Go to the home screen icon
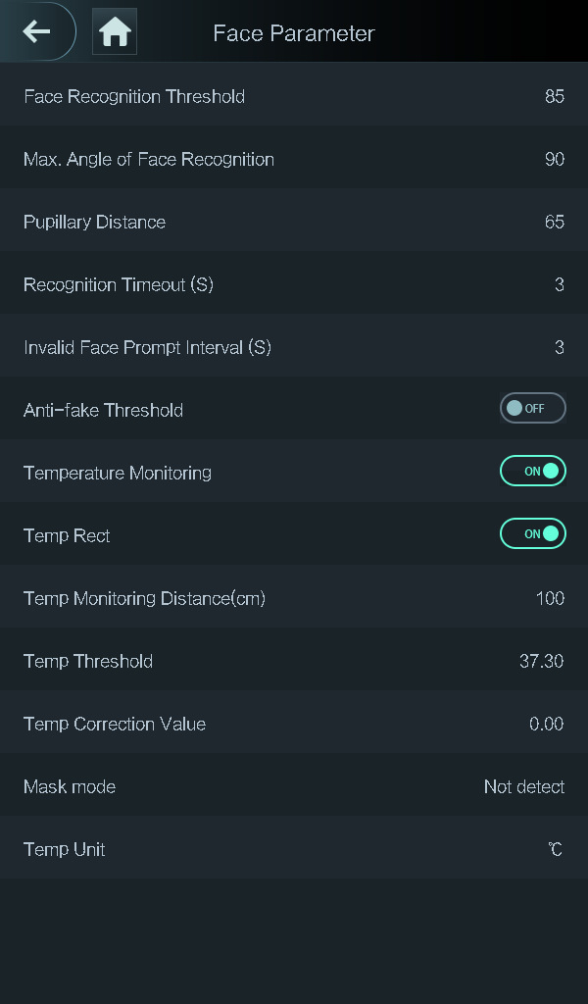 point(115,32)
